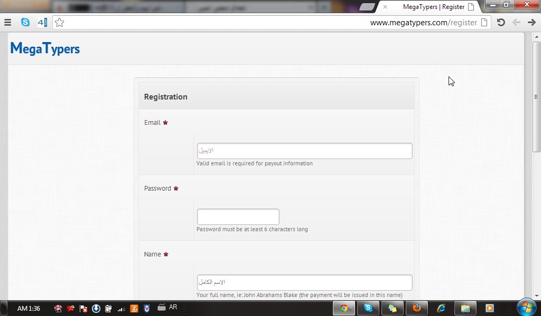Click the blue download-arrow tray icon
Image resolution: width=541 pixels, height=316 pixels.
pyautogui.click(x=96, y=309)
